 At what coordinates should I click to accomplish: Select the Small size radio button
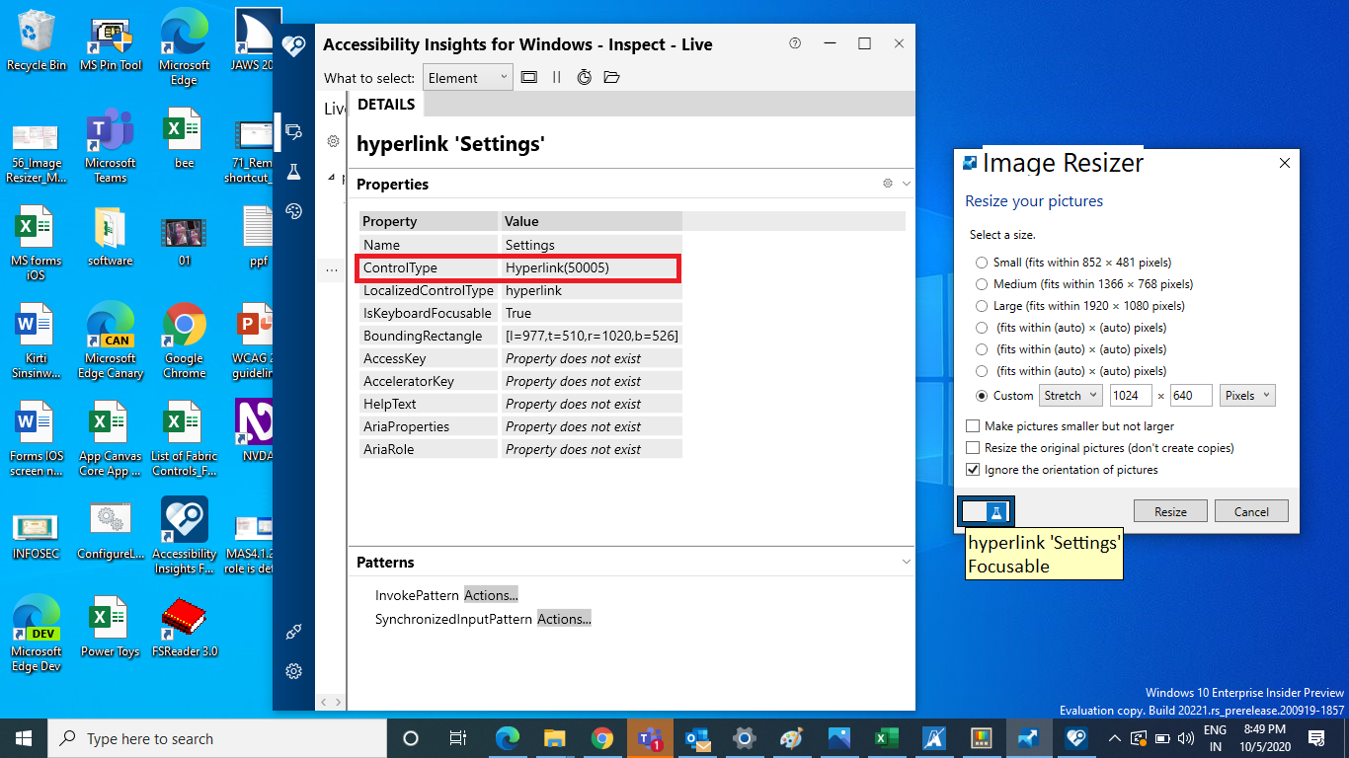tap(983, 262)
